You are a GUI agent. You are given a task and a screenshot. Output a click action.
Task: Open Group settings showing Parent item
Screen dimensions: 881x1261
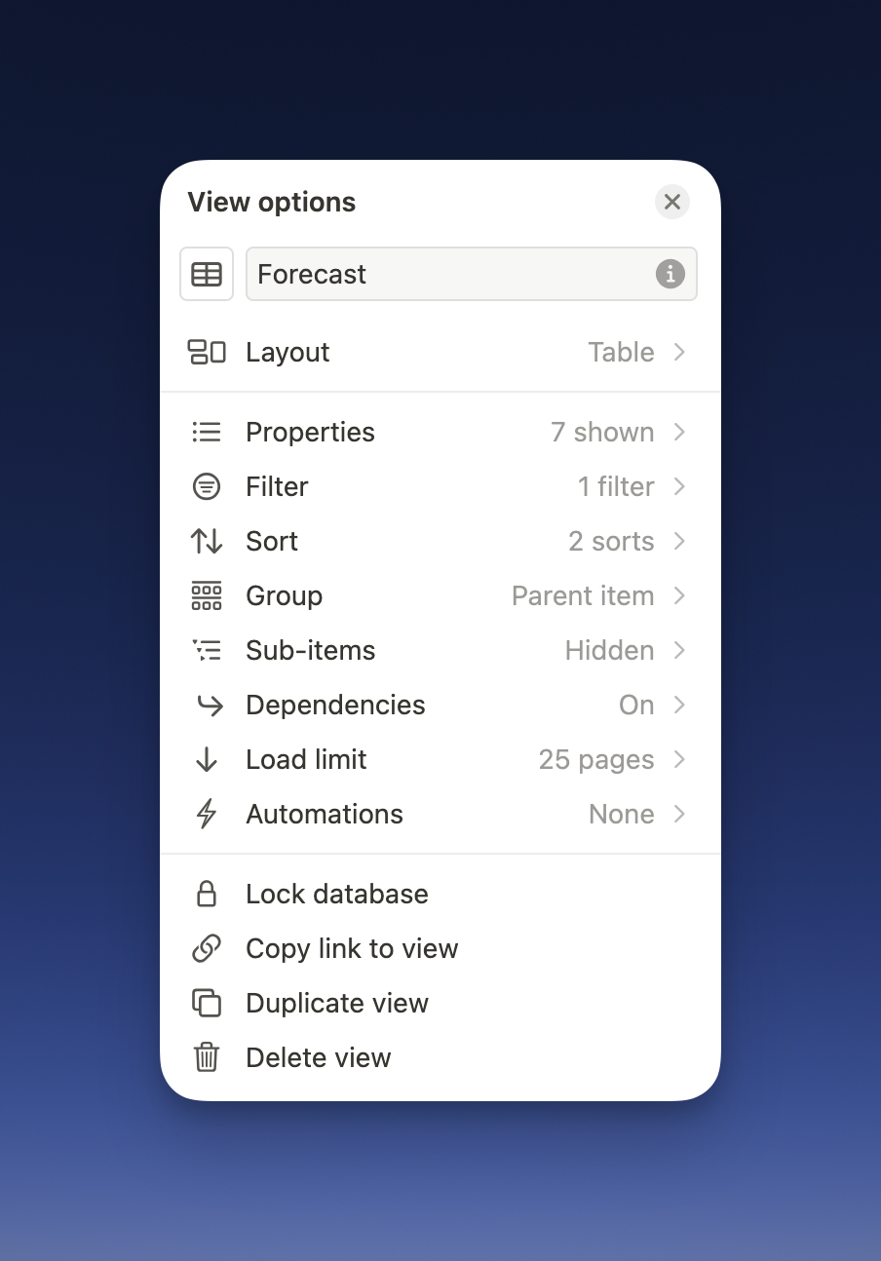583,595
